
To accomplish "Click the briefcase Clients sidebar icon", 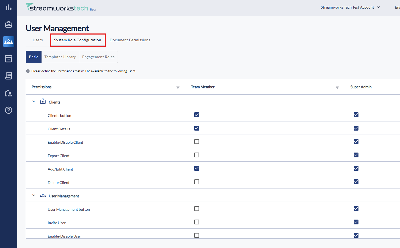I will tap(9, 24).
